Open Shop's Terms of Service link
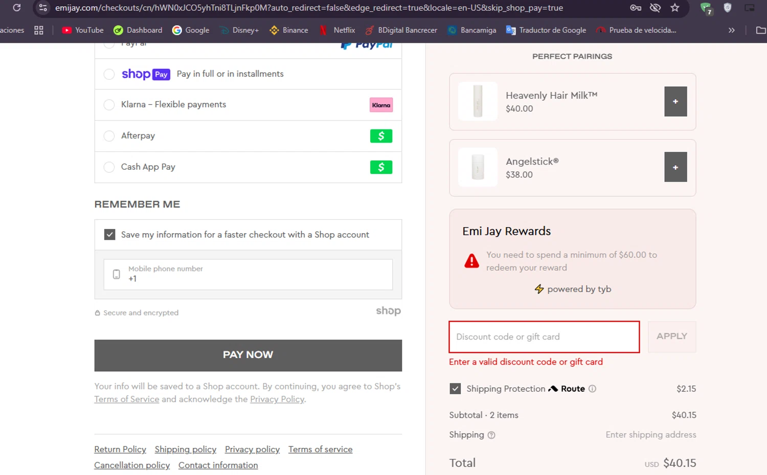This screenshot has height=475, width=767. (127, 399)
